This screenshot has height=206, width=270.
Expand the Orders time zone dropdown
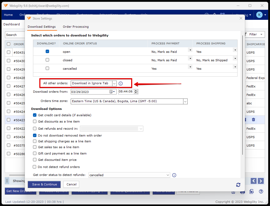pyautogui.click(x=185, y=101)
